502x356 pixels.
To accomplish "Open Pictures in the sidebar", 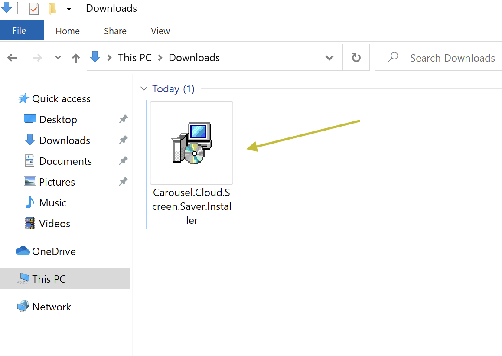I will click(x=57, y=182).
